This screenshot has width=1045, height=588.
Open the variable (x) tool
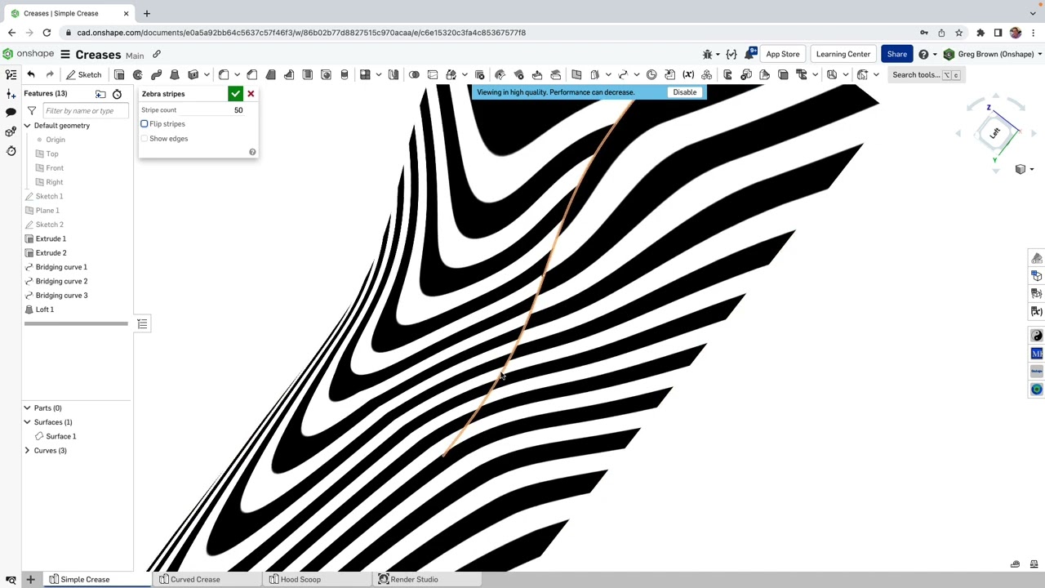(x=688, y=74)
